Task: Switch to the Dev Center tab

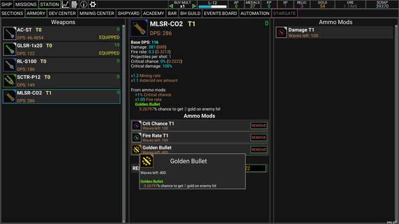Action: [x=62, y=13]
